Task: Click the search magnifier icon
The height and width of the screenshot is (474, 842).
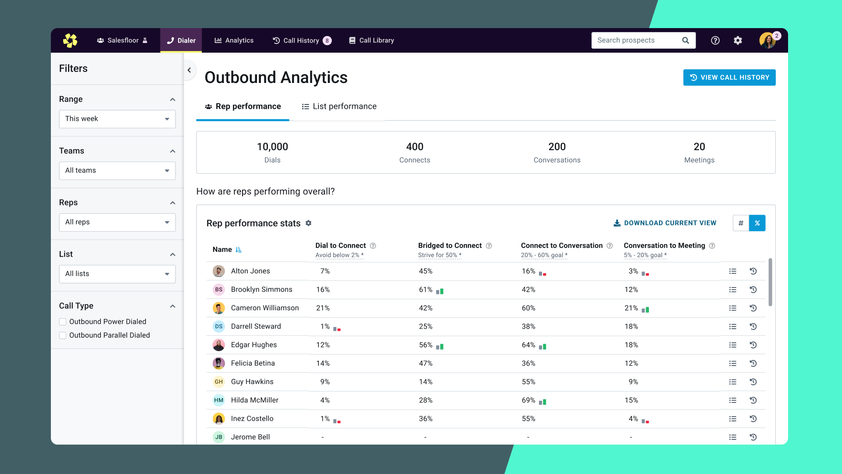Action: (685, 40)
